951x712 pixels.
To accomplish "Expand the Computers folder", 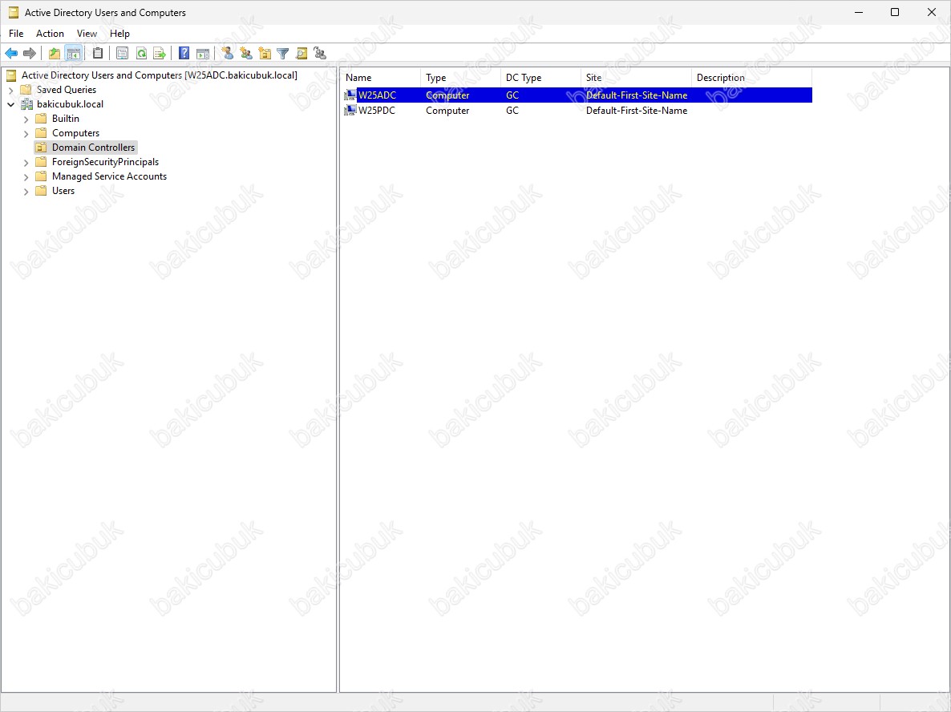I will (26, 133).
